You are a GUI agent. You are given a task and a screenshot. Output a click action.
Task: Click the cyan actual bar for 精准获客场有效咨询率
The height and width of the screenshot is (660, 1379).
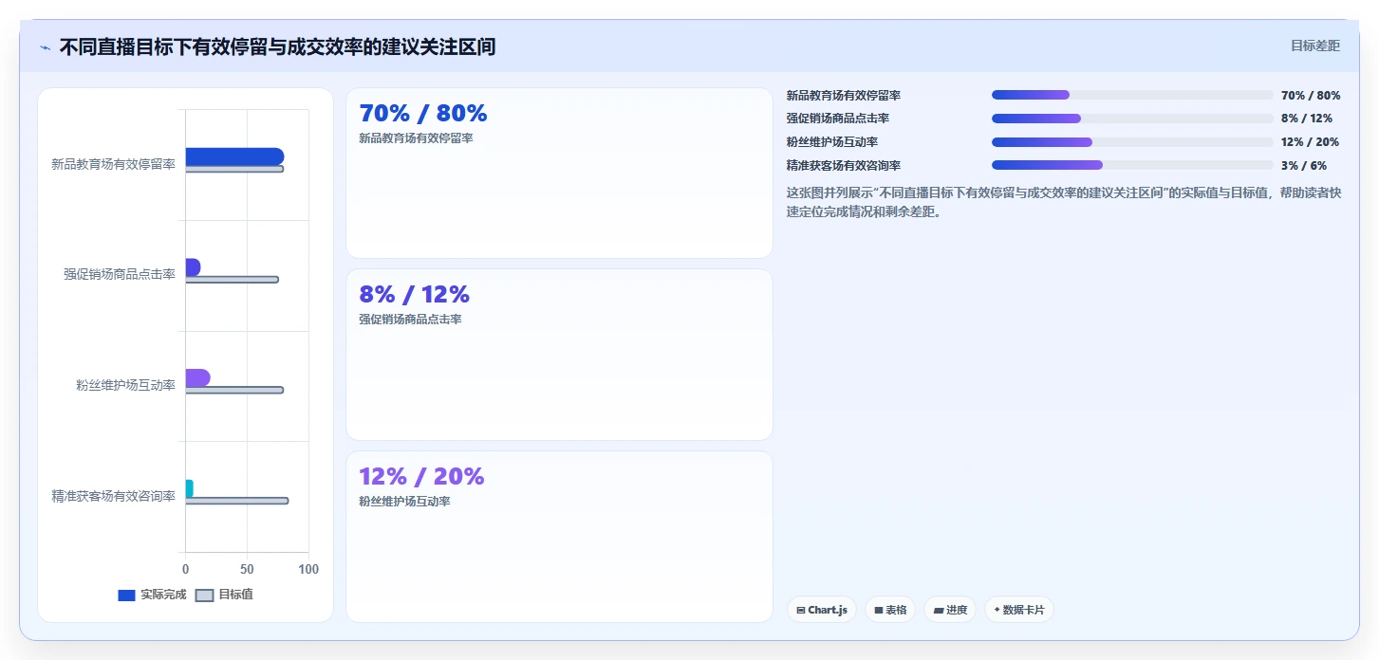pyautogui.click(x=189, y=488)
